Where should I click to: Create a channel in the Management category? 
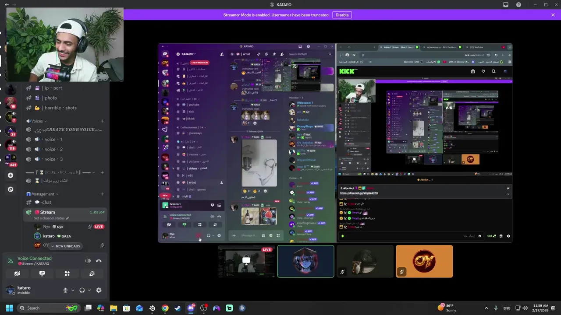(x=102, y=194)
